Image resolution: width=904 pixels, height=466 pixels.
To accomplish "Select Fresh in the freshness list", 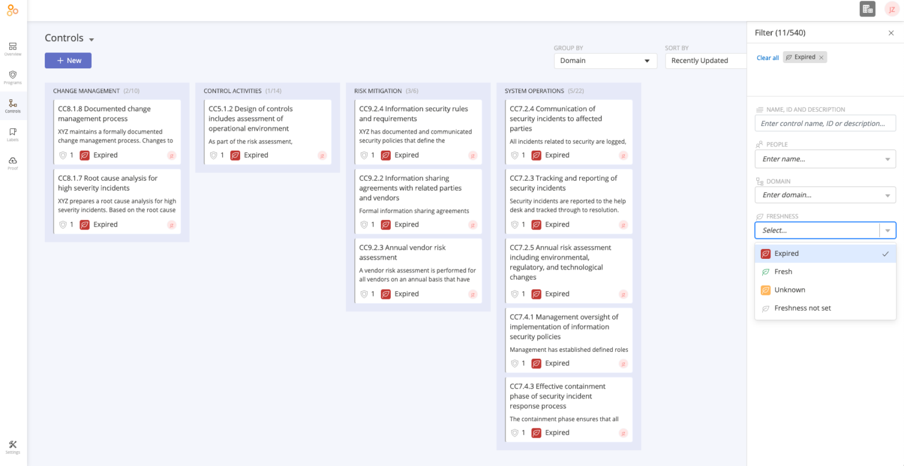I will 783,272.
